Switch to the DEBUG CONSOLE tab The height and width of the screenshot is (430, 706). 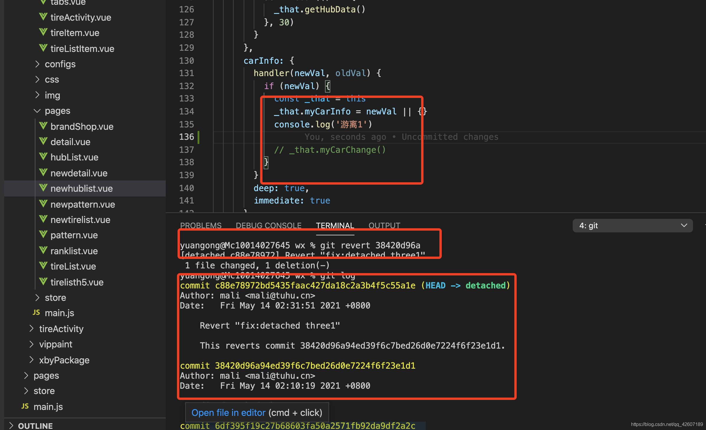click(x=268, y=226)
